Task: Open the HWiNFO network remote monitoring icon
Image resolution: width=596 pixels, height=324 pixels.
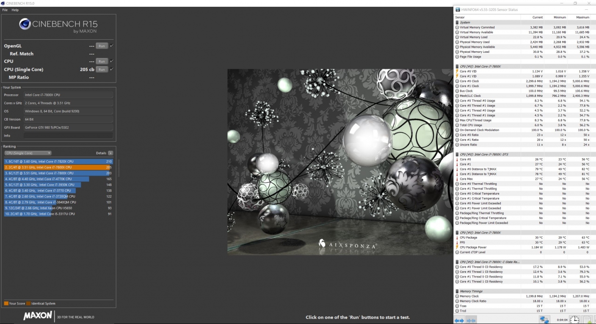Action: 544,320
